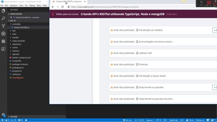Screen dimensions: 217x122
Task: Open the Debug menu
Action: click(32, 5)
